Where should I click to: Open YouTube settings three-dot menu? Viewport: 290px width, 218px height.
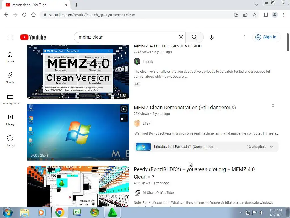tap(244, 37)
